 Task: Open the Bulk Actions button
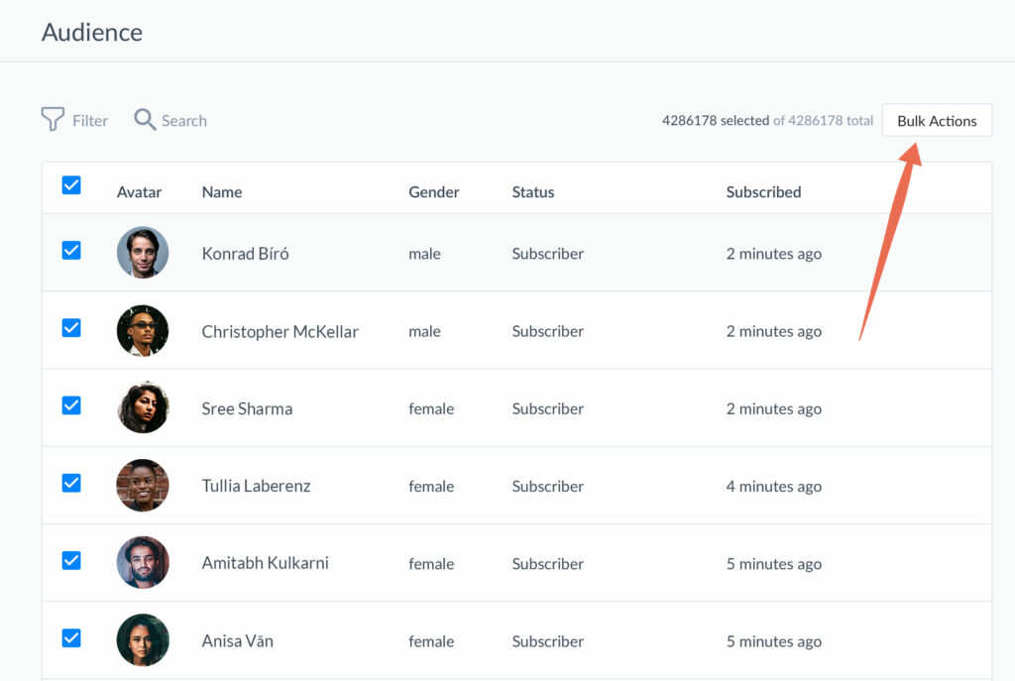937,120
